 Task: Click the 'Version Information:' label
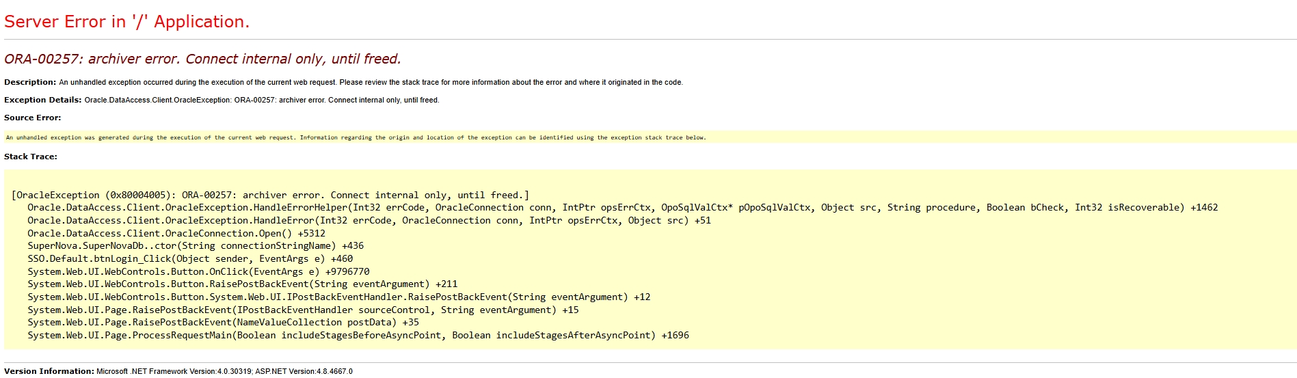click(x=49, y=371)
